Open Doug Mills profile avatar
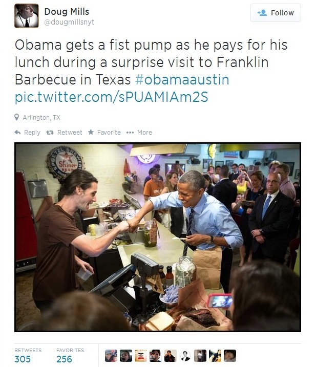Viewport: 316px width, 367px height. pyautogui.click(x=27, y=16)
